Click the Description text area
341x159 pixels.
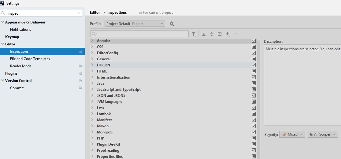(302, 85)
